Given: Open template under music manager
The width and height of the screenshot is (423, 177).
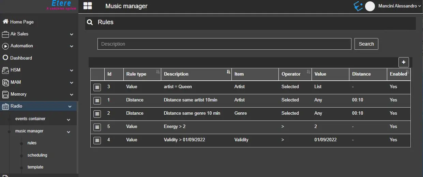Looking at the screenshot, I should 35,167.
